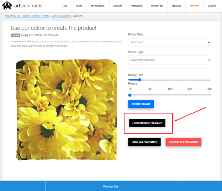The image size is (222, 191).
Task: Click the artstorefronts brand name text
Action: pos(28,6)
